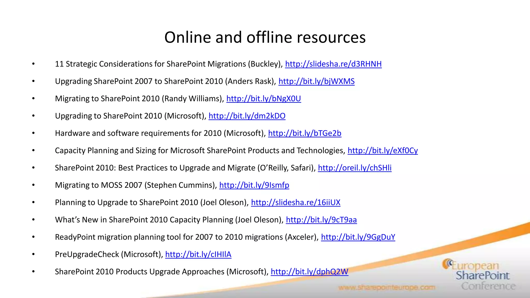Screen dimensions: 530x298
Task: Click text ReadyPoint migration planning tool
Action: (x=118, y=237)
